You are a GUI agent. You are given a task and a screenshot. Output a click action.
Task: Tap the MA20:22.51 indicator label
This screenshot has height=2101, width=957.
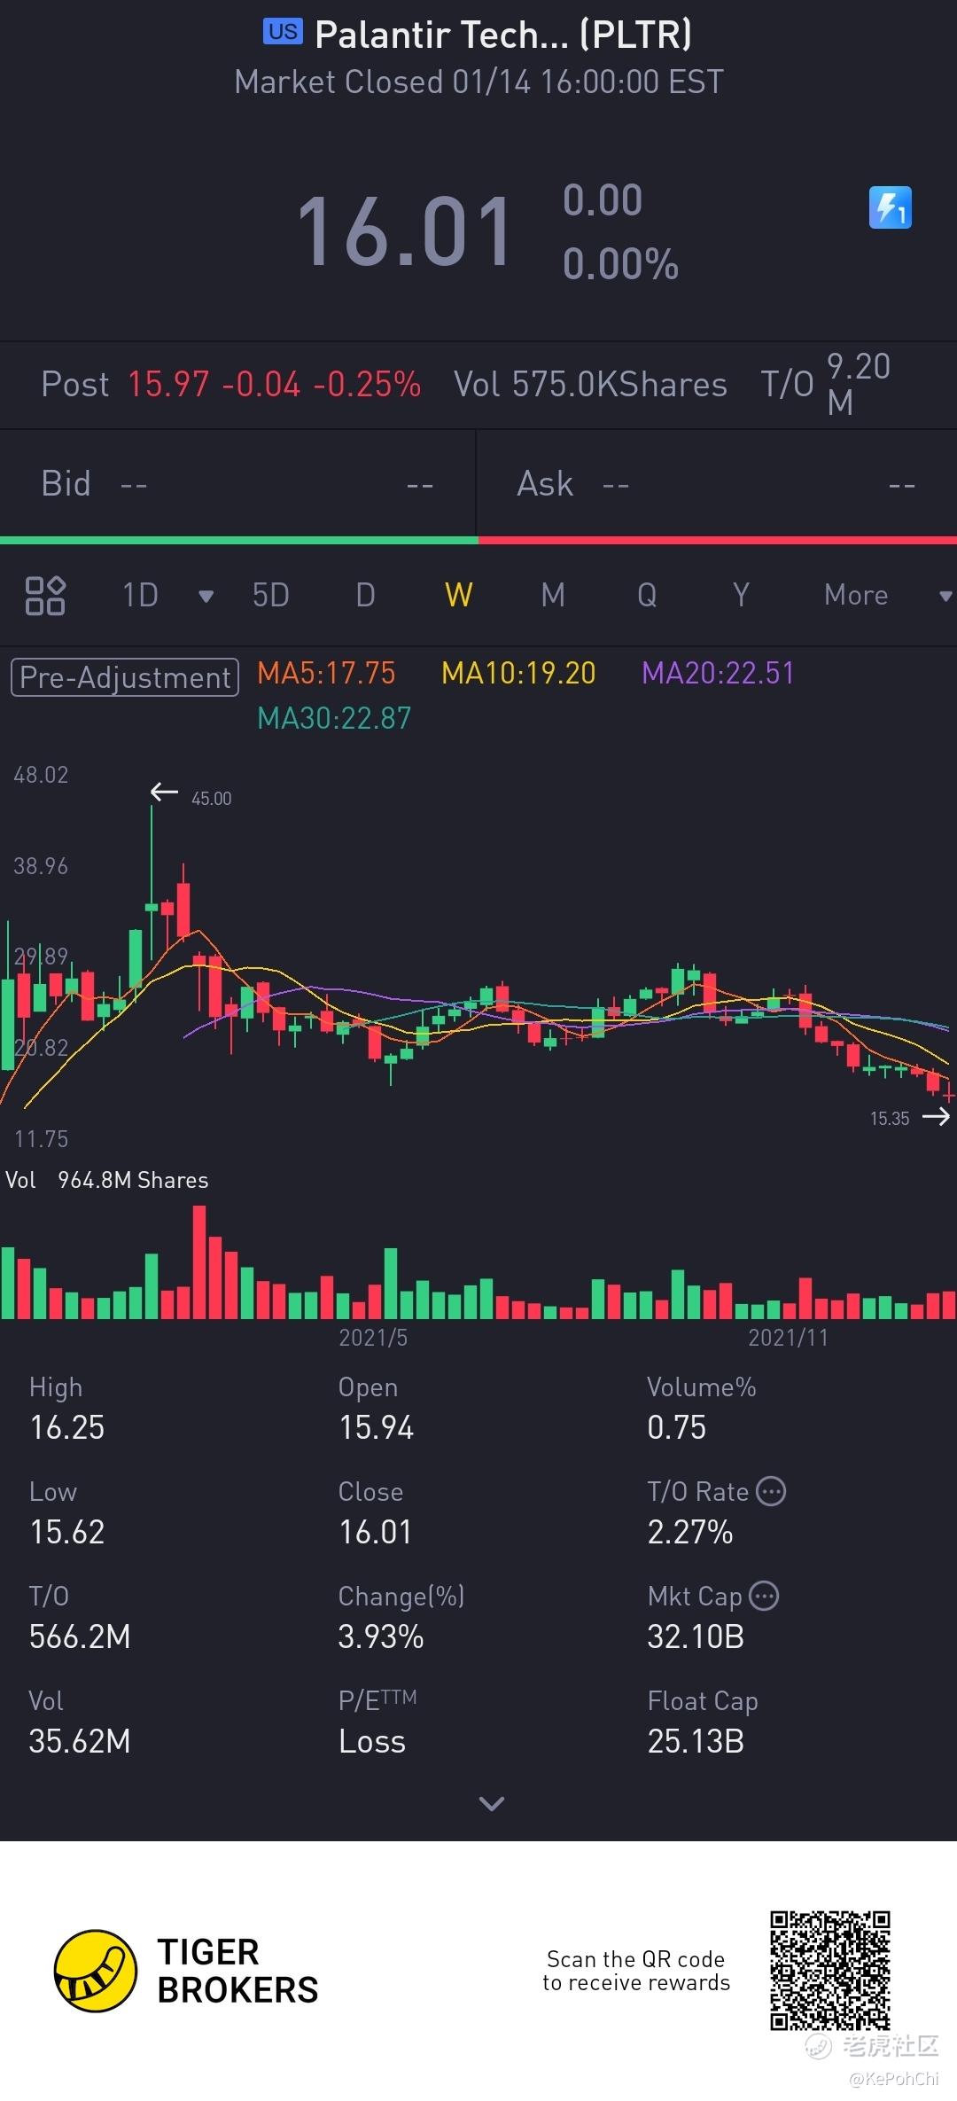pyautogui.click(x=718, y=674)
